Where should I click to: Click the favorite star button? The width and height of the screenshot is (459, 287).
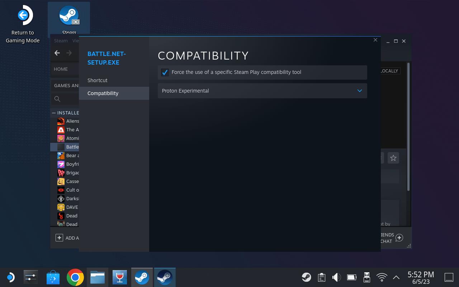click(x=393, y=158)
